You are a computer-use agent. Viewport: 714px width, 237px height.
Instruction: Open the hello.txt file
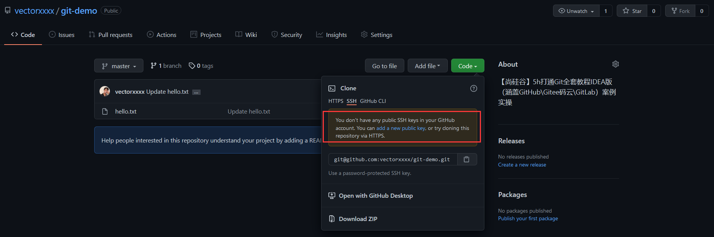tap(126, 112)
